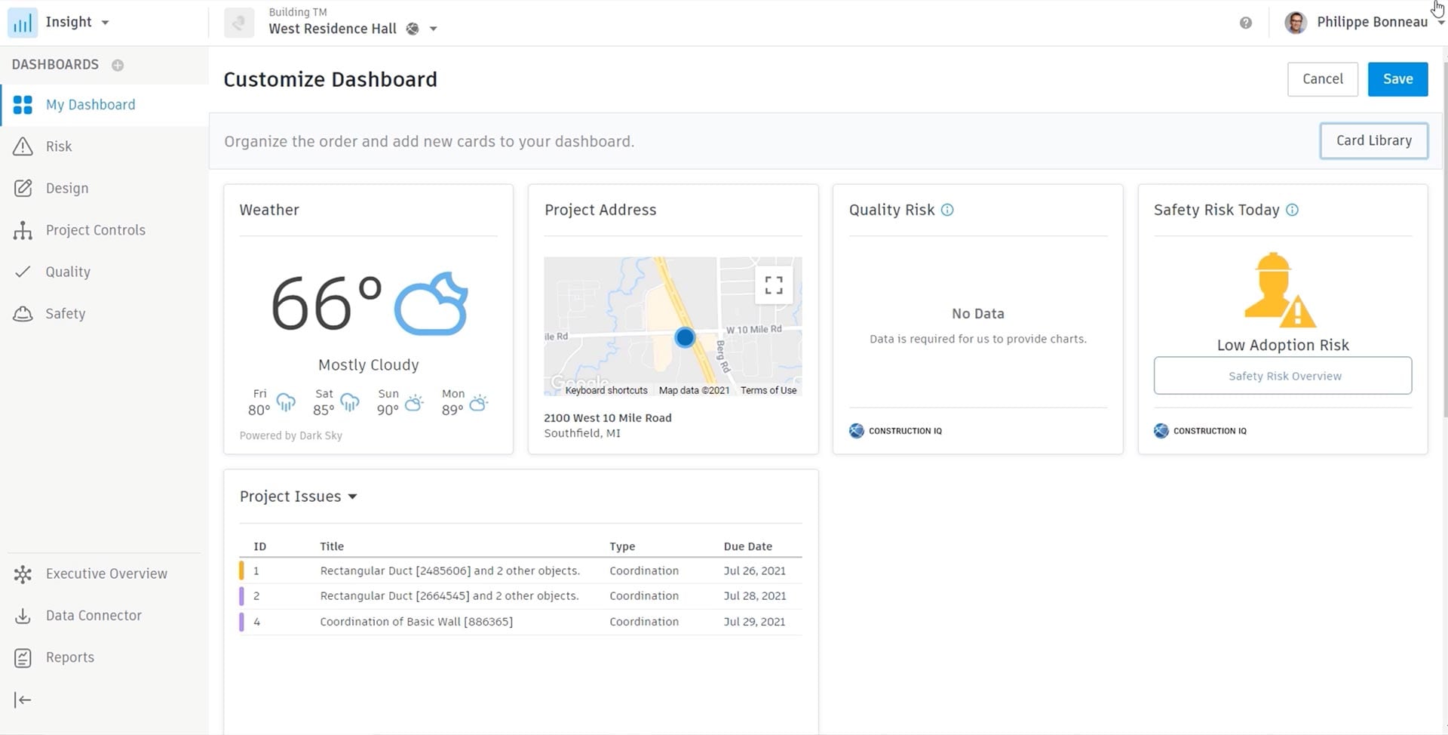
Task: Open Project Controls in sidebar
Action: click(x=95, y=230)
